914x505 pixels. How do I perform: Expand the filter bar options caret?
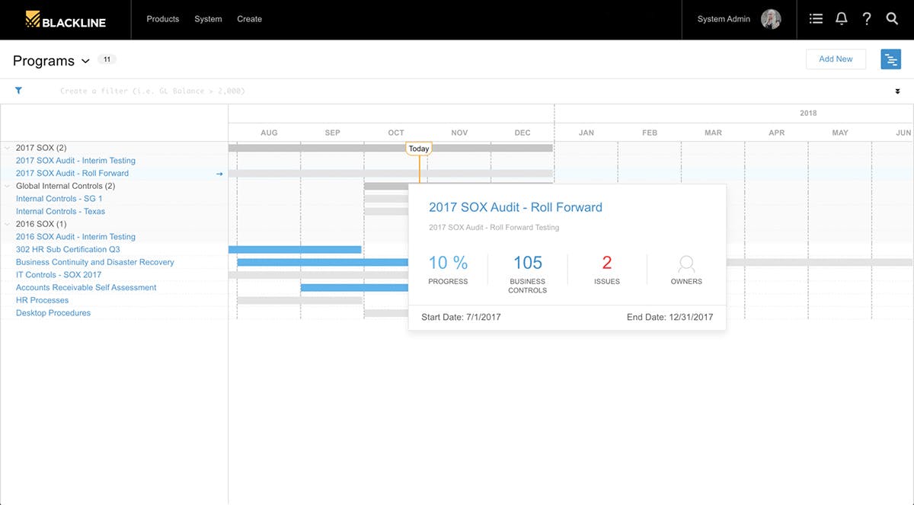pyautogui.click(x=897, y=91)
